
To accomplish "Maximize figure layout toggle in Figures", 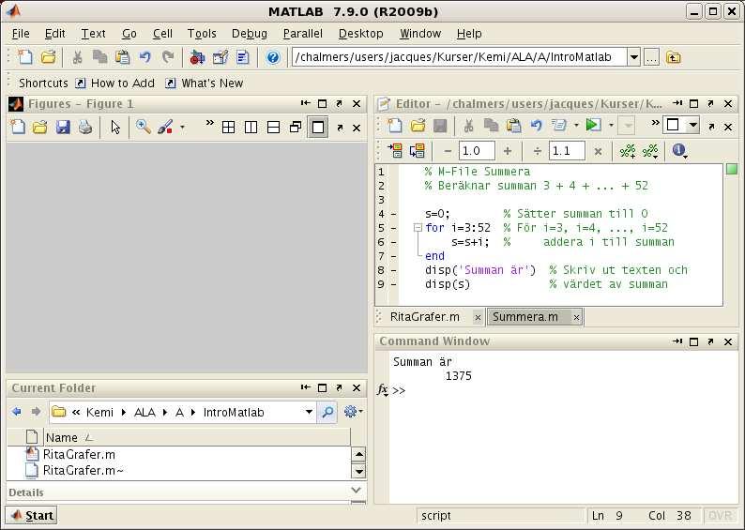I will coord(318,128).
